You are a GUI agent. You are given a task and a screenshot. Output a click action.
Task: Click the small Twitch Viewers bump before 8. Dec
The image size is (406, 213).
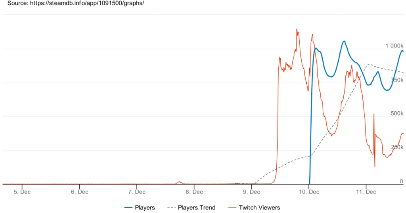tap(179, 182)
